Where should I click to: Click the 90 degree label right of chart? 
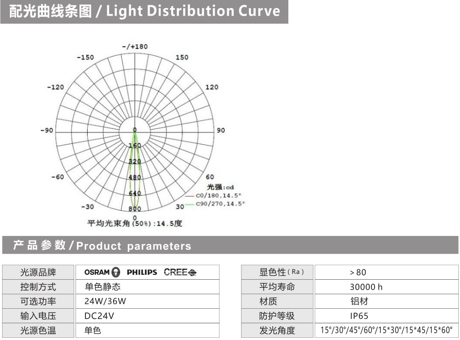[221, 130]
